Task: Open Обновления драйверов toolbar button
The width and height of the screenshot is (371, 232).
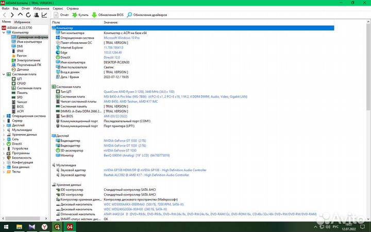Action: point(147,15)
